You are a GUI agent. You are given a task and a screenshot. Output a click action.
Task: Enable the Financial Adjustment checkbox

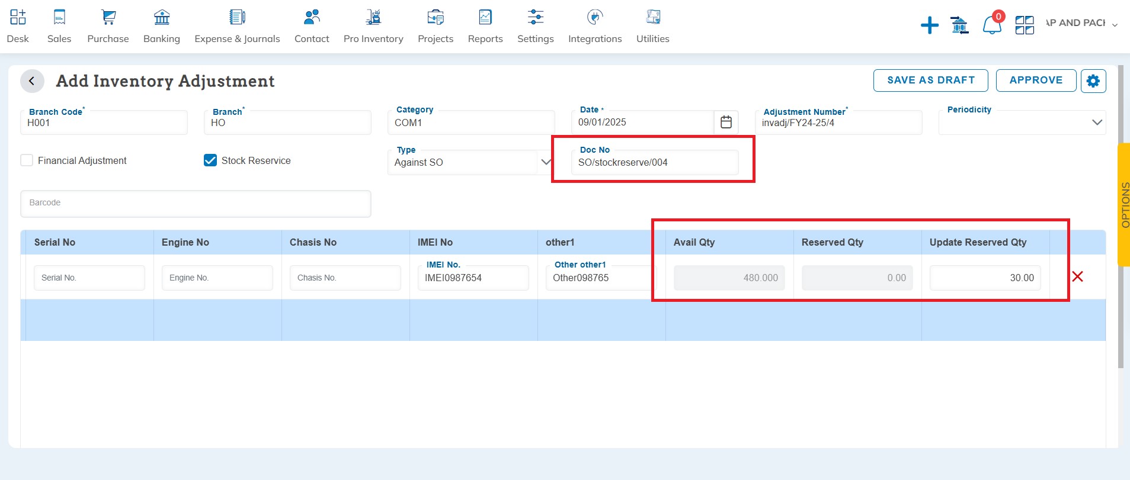27,160
